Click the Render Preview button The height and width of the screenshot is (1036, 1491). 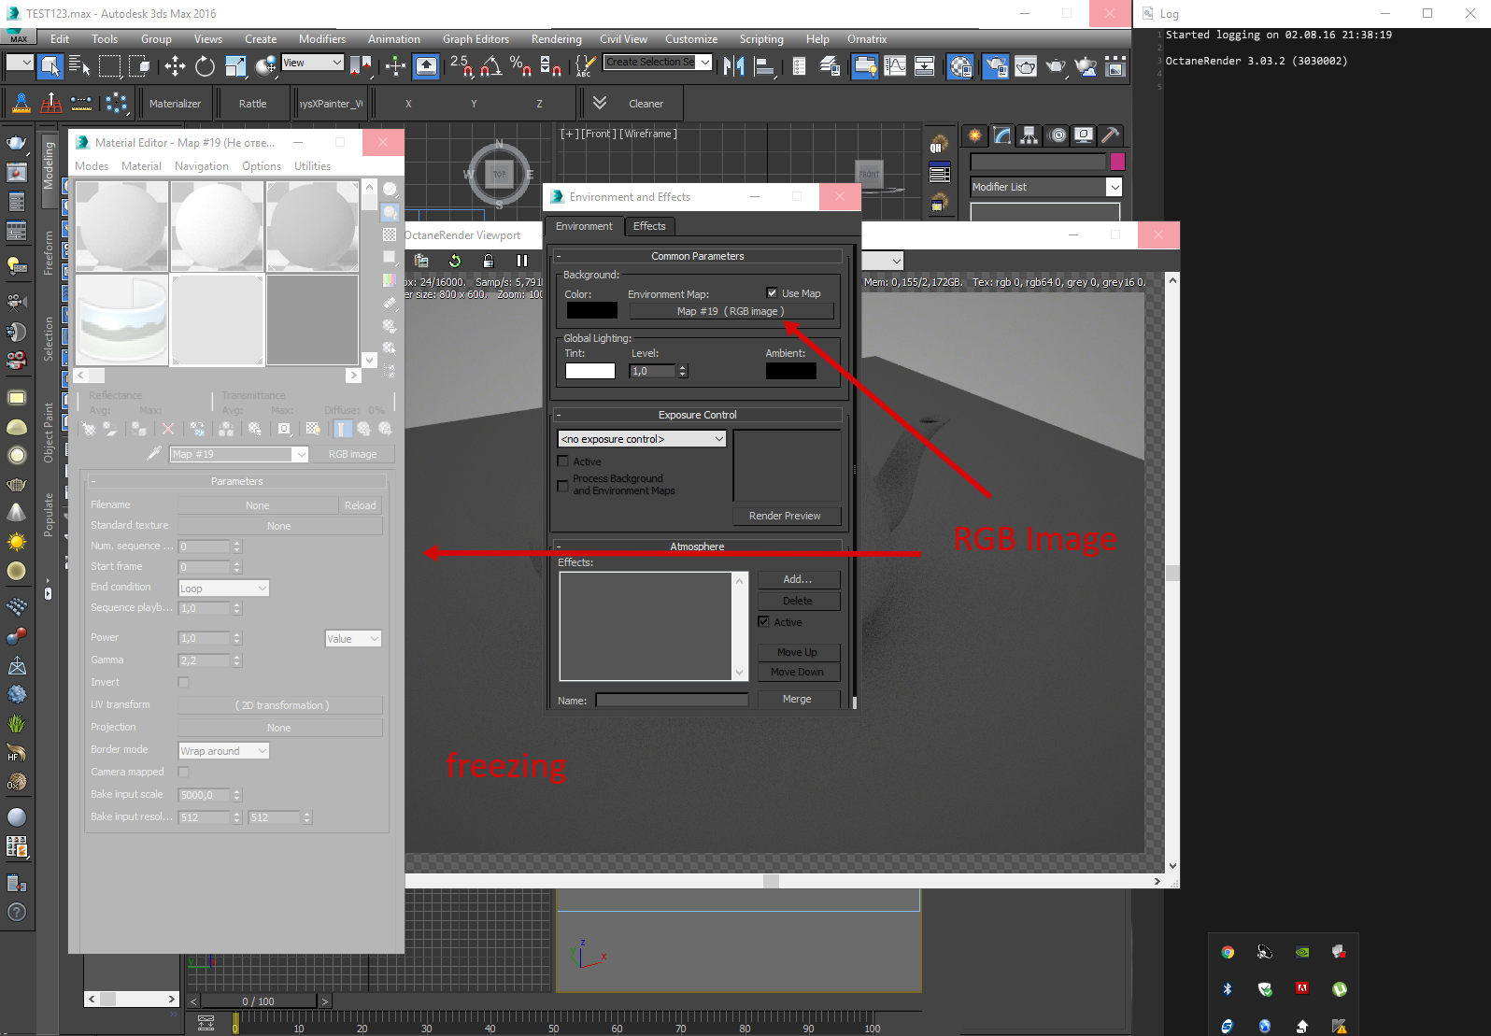click(785, 516)
